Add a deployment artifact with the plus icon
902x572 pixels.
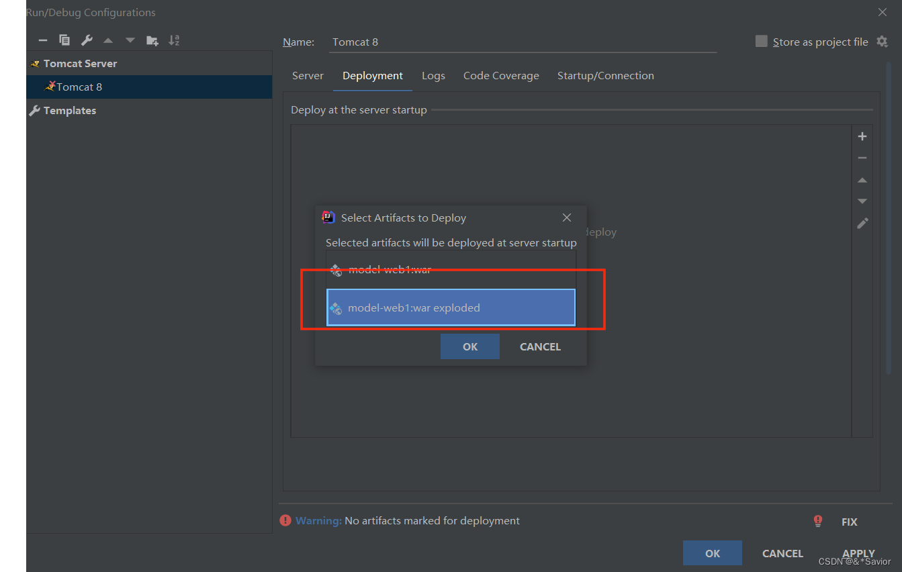pyautogui.click(x=862, y=136)
